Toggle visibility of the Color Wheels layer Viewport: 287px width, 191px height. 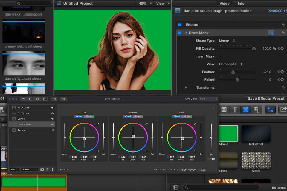pyautogui.click(x=53, y=124)
